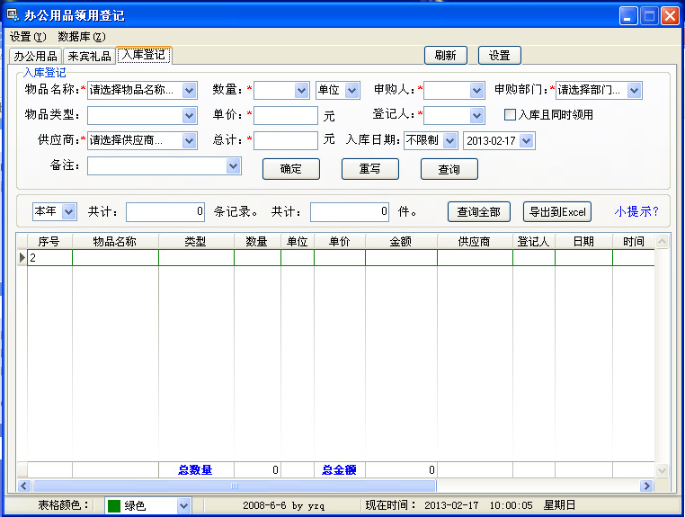Enable the 入库且同时领用 checkbox
The image size is (685, 517).
(x=510, y=115)
